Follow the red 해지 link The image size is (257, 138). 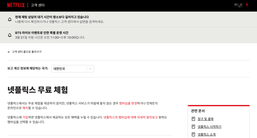25,108
